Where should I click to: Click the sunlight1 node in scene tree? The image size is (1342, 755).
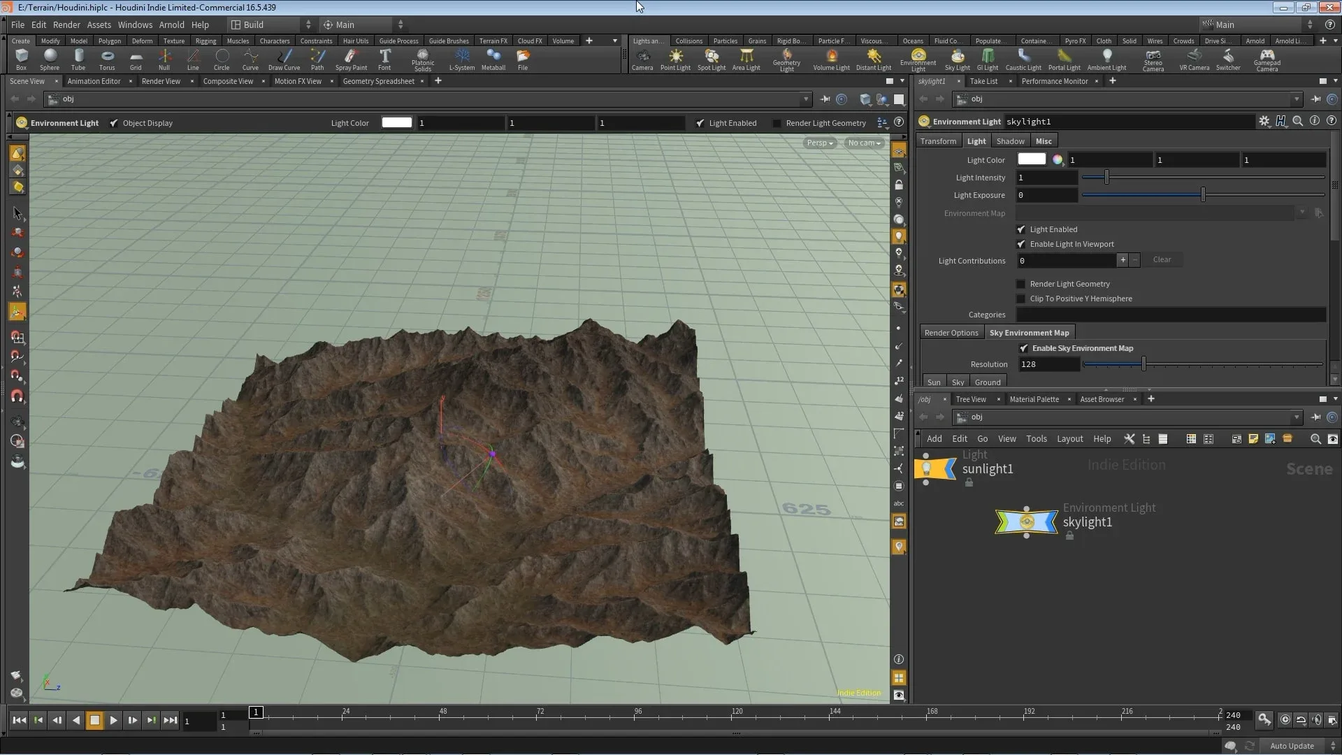987,468
